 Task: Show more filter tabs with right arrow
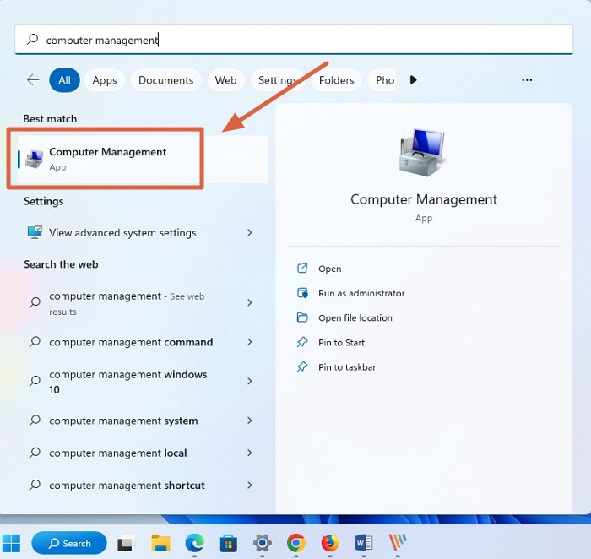tap(414, 80)
